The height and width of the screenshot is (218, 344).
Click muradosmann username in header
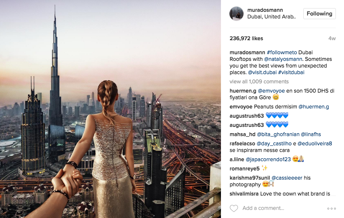265,10
